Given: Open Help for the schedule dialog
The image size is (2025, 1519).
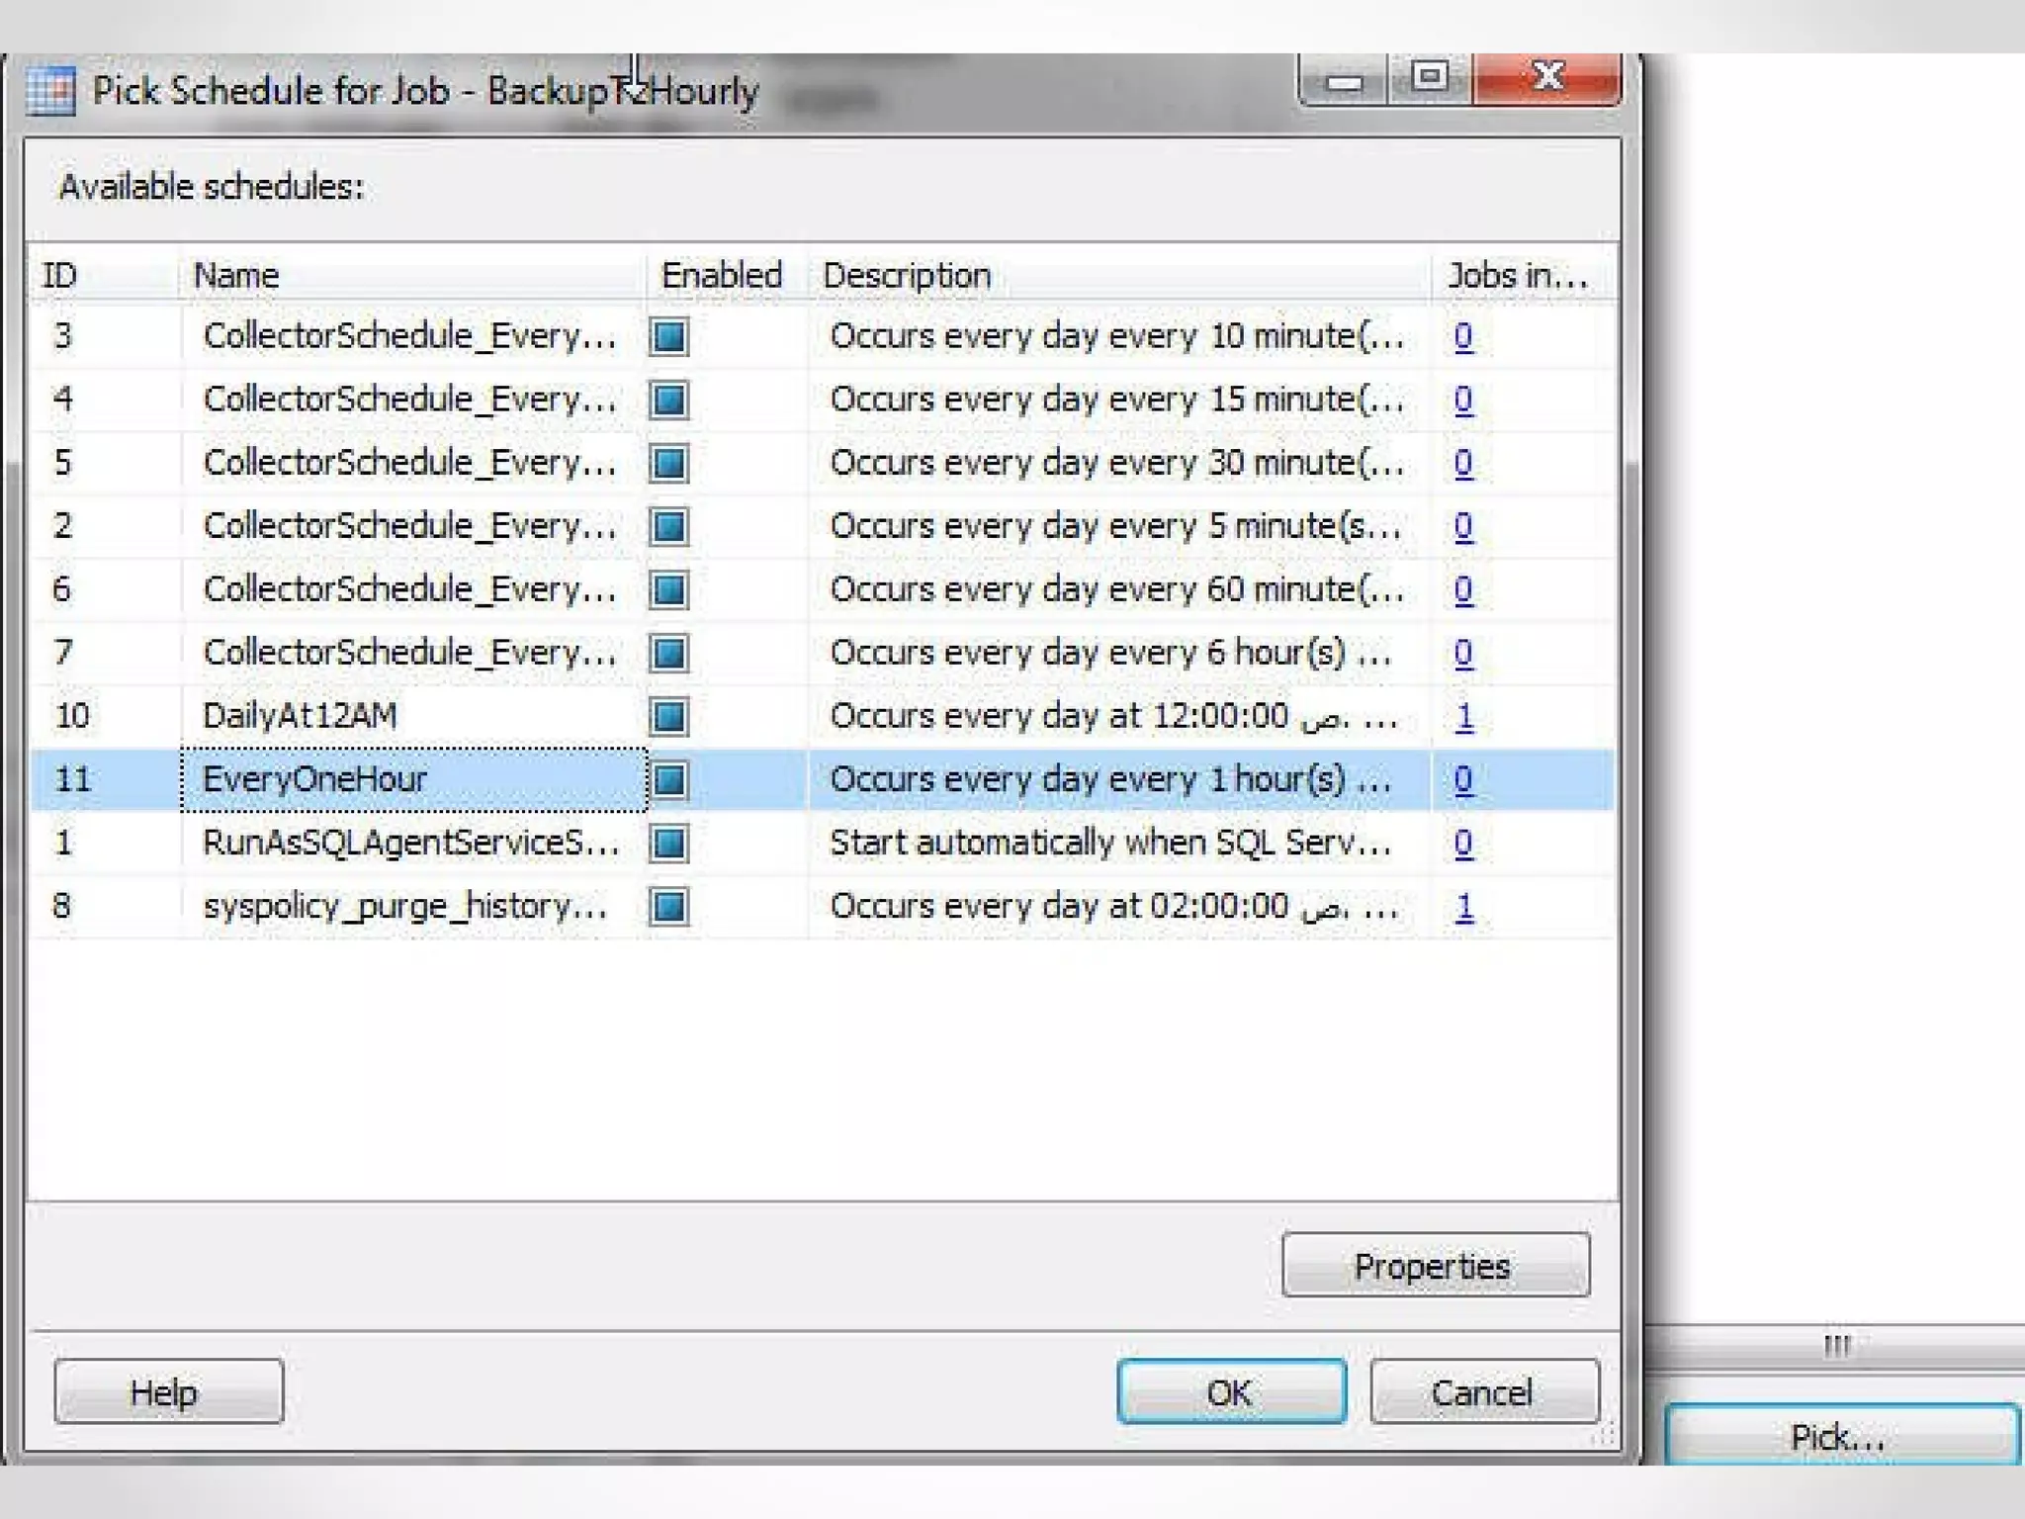Looking at the screenshot, I should [168, 1392].
